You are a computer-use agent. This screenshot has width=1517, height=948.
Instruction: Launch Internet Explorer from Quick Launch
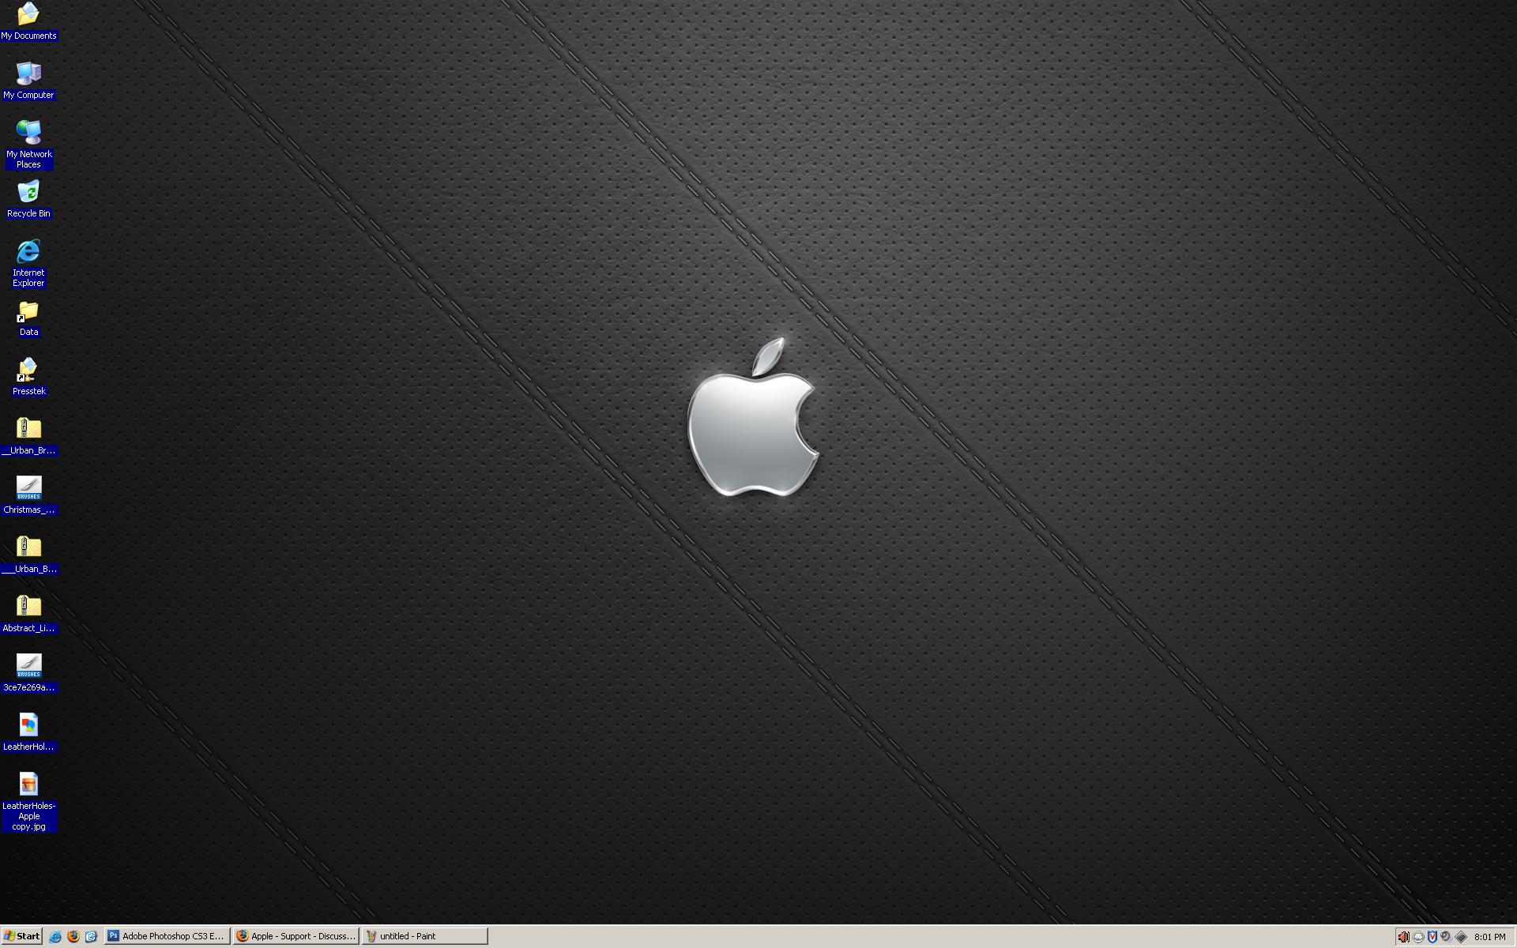(x=55, y=936)
